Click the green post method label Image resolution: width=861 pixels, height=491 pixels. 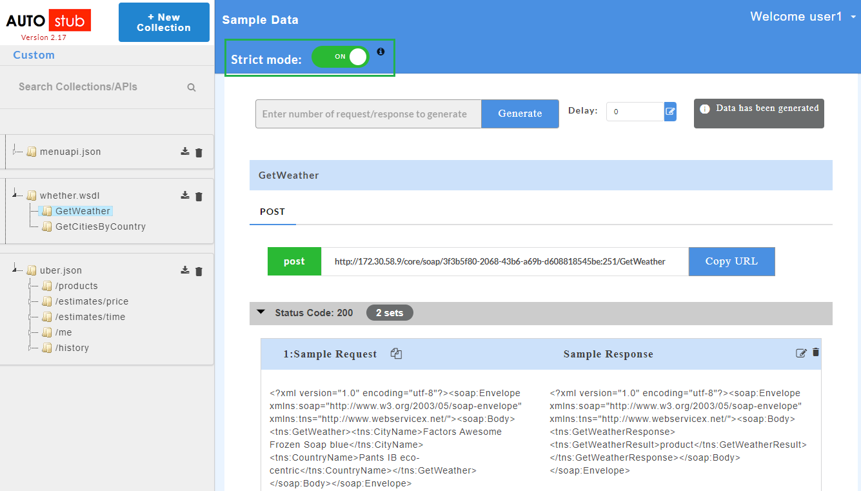tap(294, 261)
